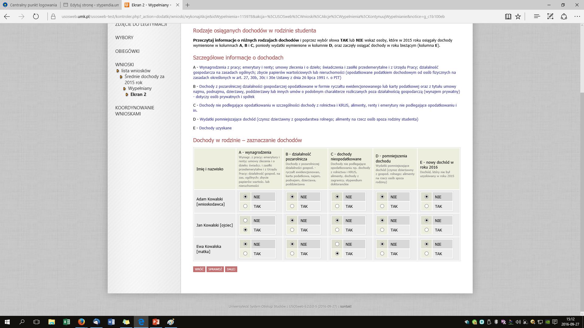Screen dimensions: 584x328
Task: Select TAK for Adam Kowalski column A
Action: [245, 206]
